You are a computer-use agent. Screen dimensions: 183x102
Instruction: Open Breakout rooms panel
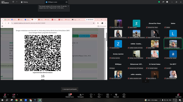pos(70,95)
